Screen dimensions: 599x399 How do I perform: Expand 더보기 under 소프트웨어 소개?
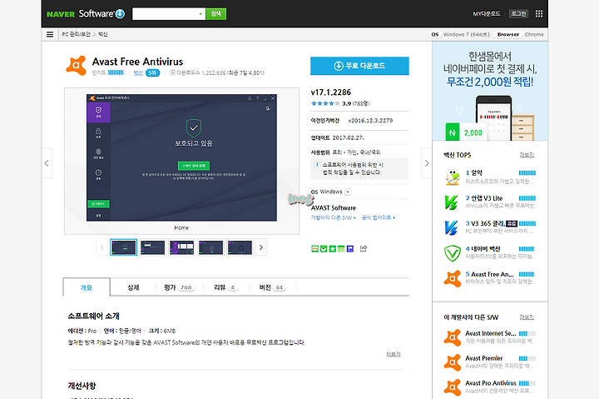coord(393,354)
